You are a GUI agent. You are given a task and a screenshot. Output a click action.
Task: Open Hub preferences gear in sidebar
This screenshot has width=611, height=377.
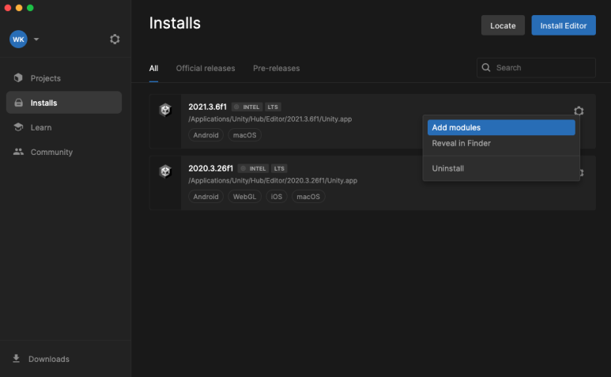click(x=115, y=39)
